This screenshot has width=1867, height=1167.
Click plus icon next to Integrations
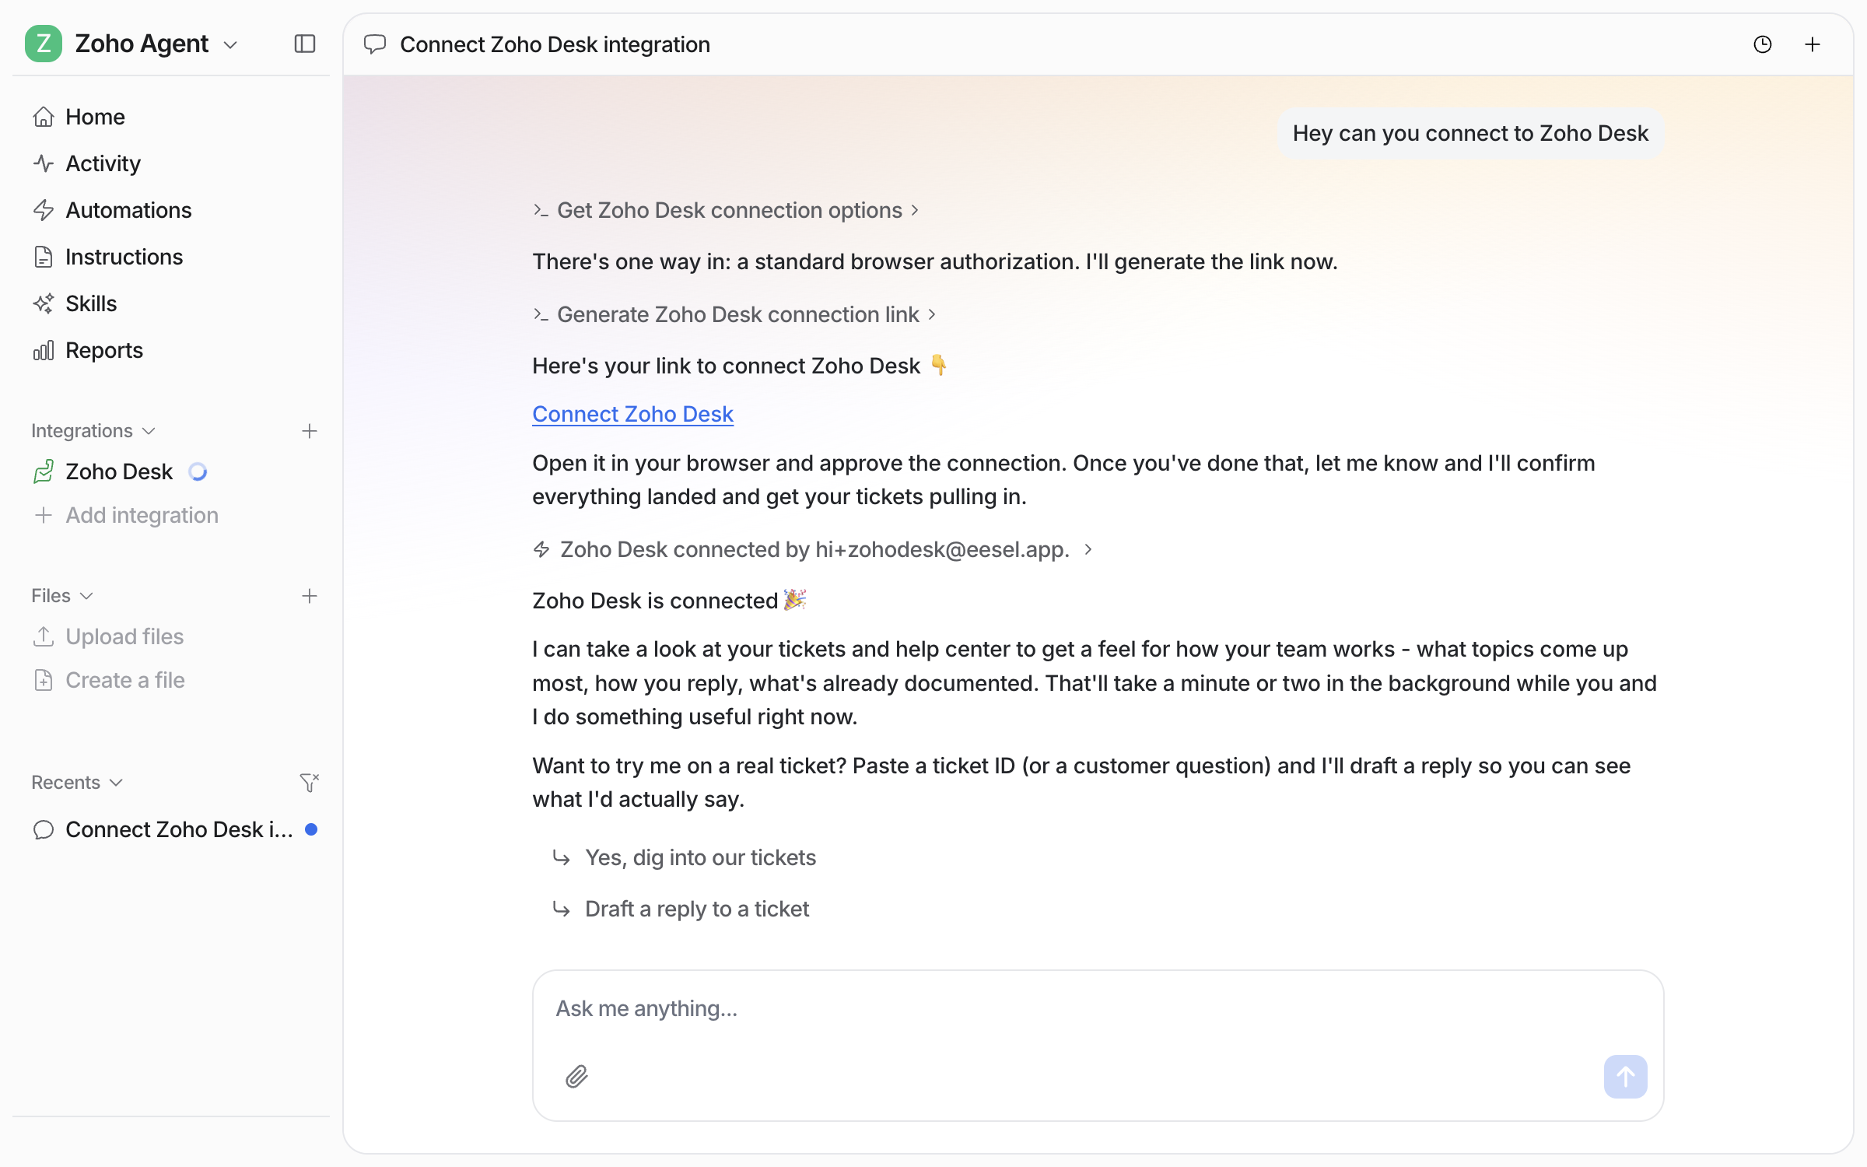[x=310, y=431]
